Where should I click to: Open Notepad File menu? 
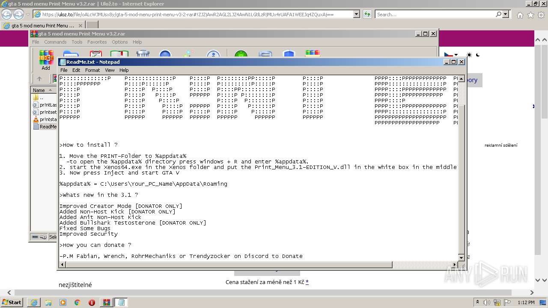[64, 70]
